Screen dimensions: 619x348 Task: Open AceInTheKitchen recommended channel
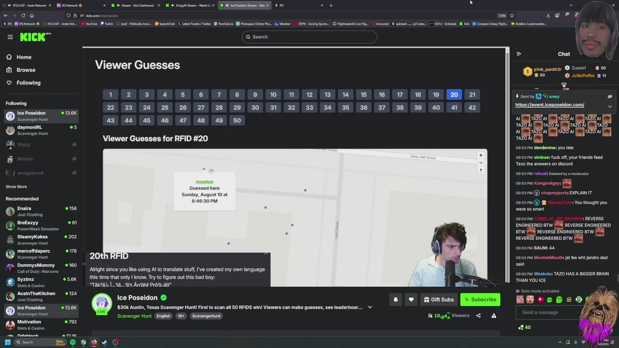41,296
